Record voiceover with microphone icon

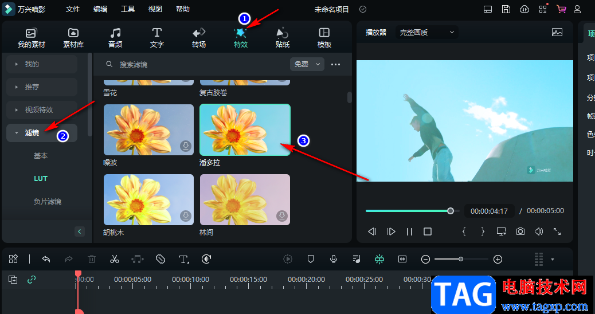pos(333,259)
